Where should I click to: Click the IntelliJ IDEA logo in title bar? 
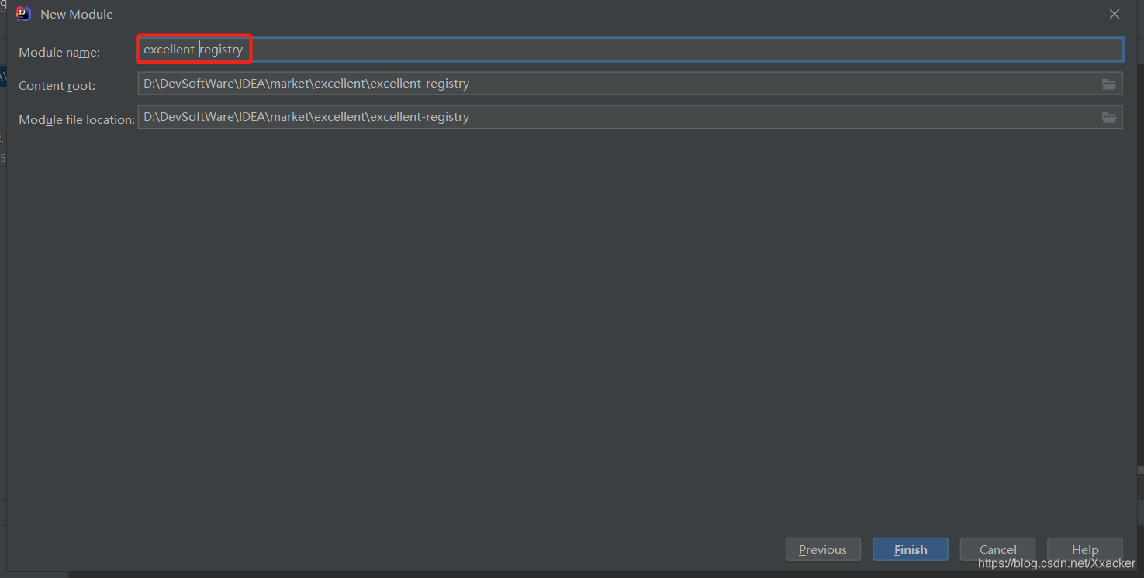(x=23, y=14)
